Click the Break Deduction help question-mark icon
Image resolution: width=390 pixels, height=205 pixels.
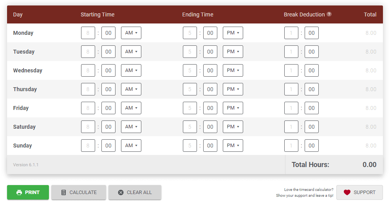[x=329, y=14]
